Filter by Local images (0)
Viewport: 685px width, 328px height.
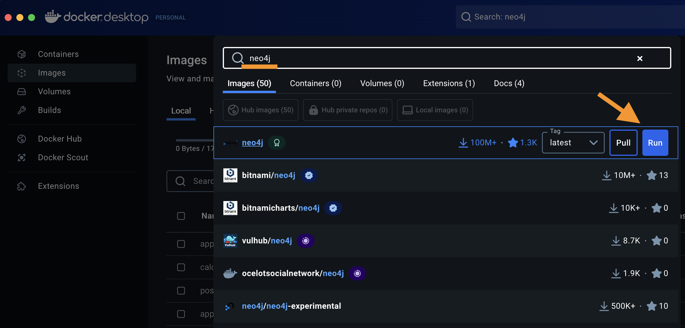click(435, 110)
